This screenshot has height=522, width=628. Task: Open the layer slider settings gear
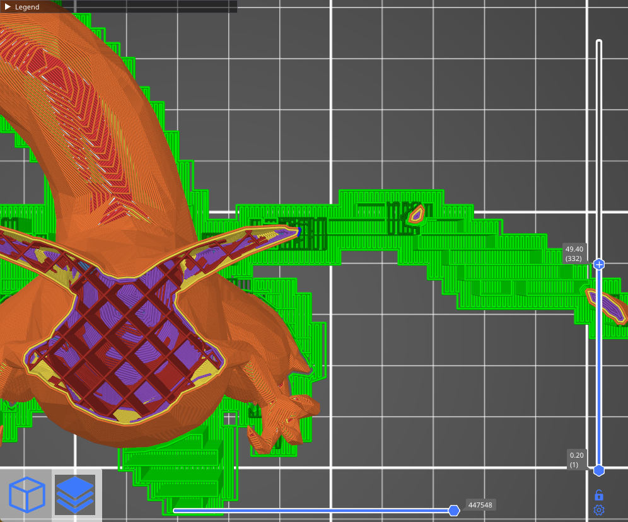click(x=599, y=509)
